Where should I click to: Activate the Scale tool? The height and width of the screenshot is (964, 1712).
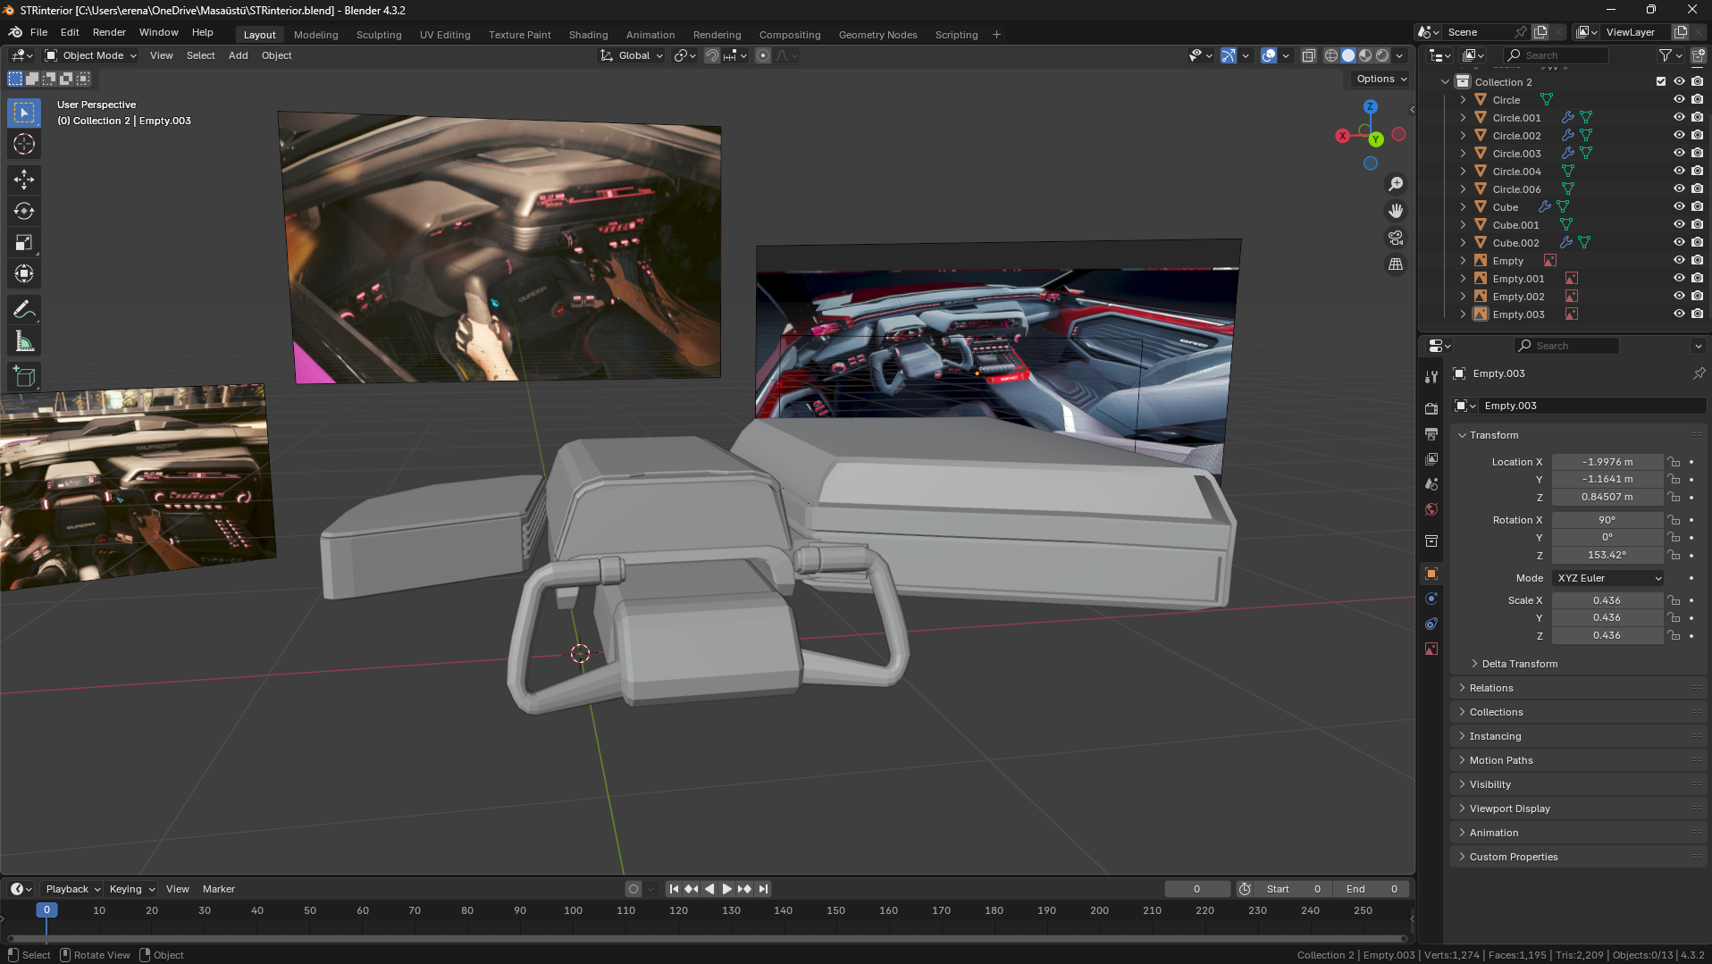point(24,242)
